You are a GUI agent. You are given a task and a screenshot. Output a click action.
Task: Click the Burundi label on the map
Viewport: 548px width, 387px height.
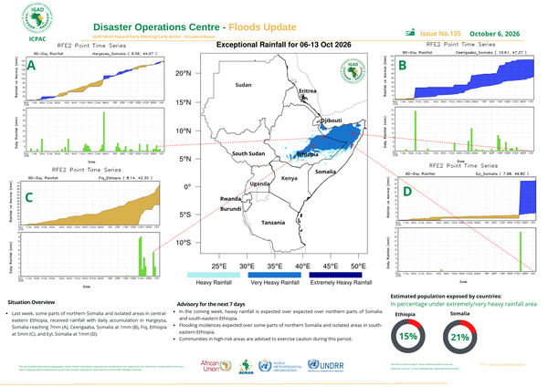pos(231,209)
